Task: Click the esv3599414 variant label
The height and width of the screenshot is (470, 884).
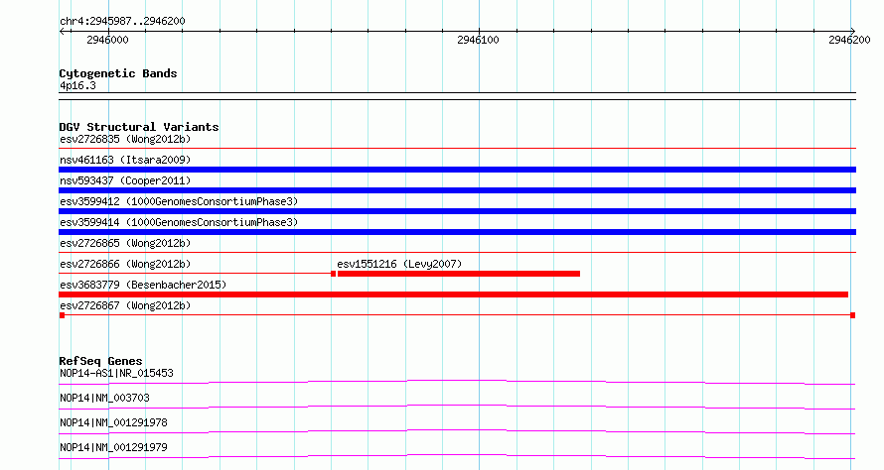Action: pos(179,222)
